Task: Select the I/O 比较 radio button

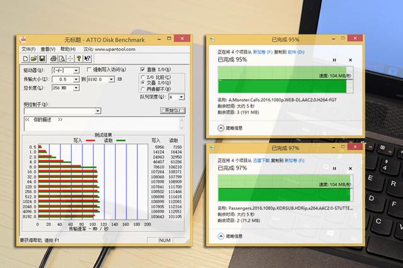Action: [x=143, y=77]
